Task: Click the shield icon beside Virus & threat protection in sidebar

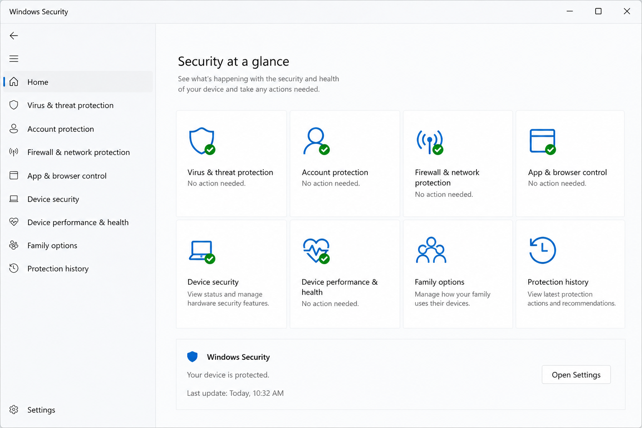Action: tap(14, 105)
